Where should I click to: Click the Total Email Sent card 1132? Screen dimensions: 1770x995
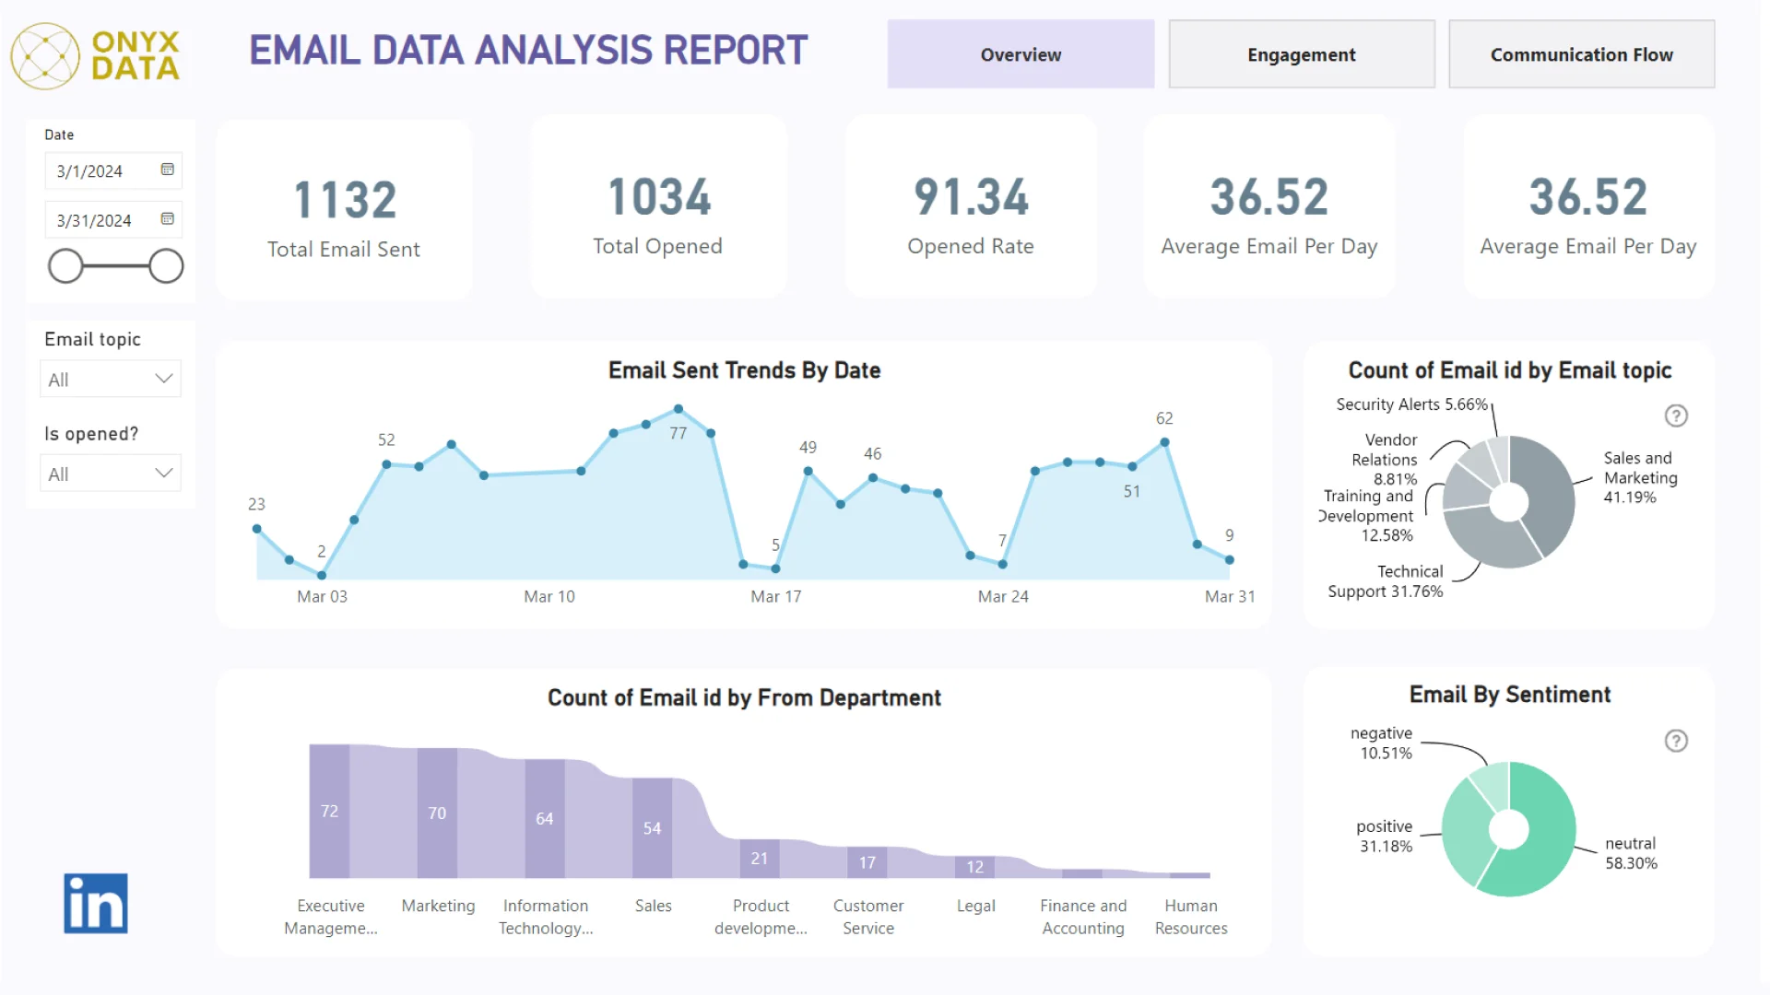[x=344, y=208]
